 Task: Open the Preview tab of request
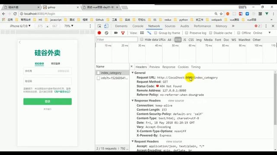pos(155,67)
